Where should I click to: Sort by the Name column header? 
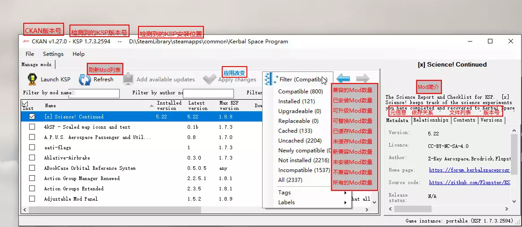pos(50,105)
